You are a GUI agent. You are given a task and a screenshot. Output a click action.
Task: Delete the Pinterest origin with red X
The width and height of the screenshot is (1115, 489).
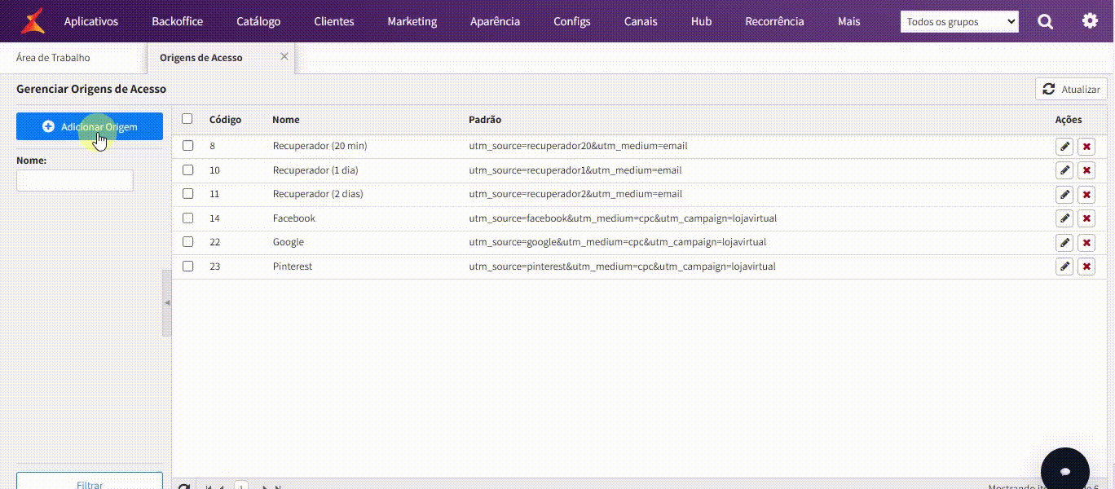click(1086, 267)
